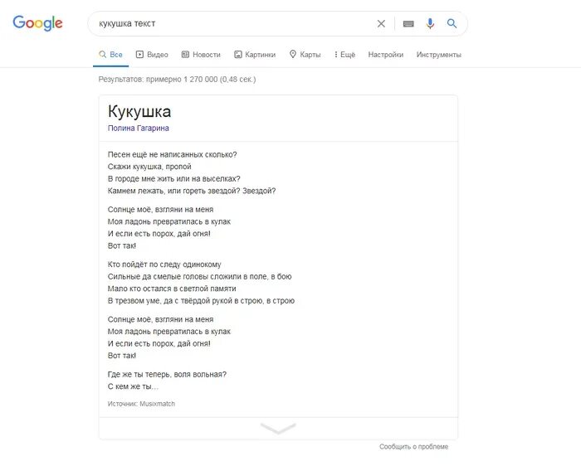Image resolution: width=581 pixels, height=466 pixels.
Task: Click the Кукушка song title
Action: point(139,112)
